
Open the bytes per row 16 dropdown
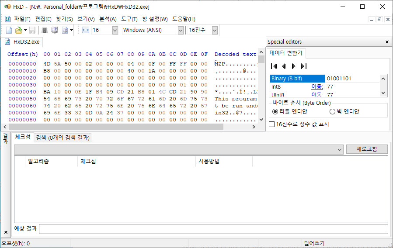(115, 30)
